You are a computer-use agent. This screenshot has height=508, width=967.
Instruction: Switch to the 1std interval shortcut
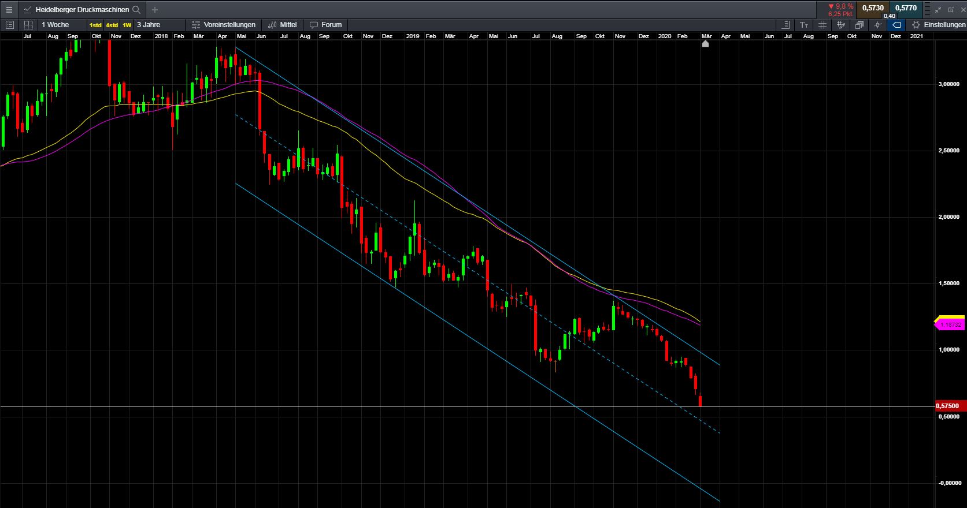[95, 25]
